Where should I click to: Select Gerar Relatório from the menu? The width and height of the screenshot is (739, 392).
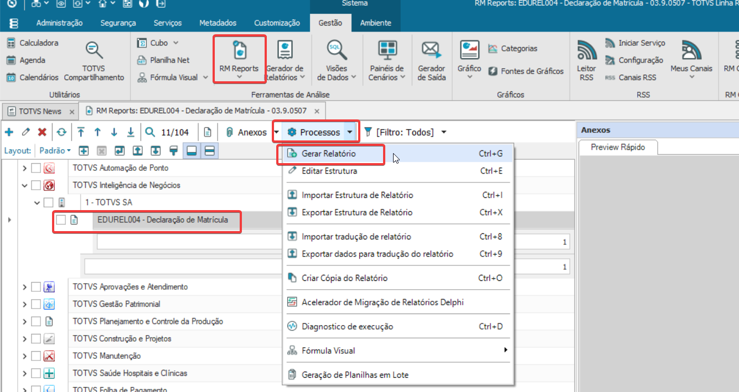point(396,154)
